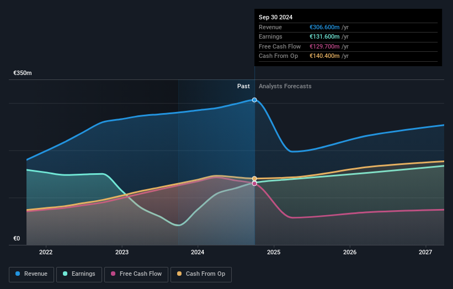Image resolution: width=453 pixels, height=289 pixels.
Task: Toggle the Cash From Op legend button
Action: (201, 274)
